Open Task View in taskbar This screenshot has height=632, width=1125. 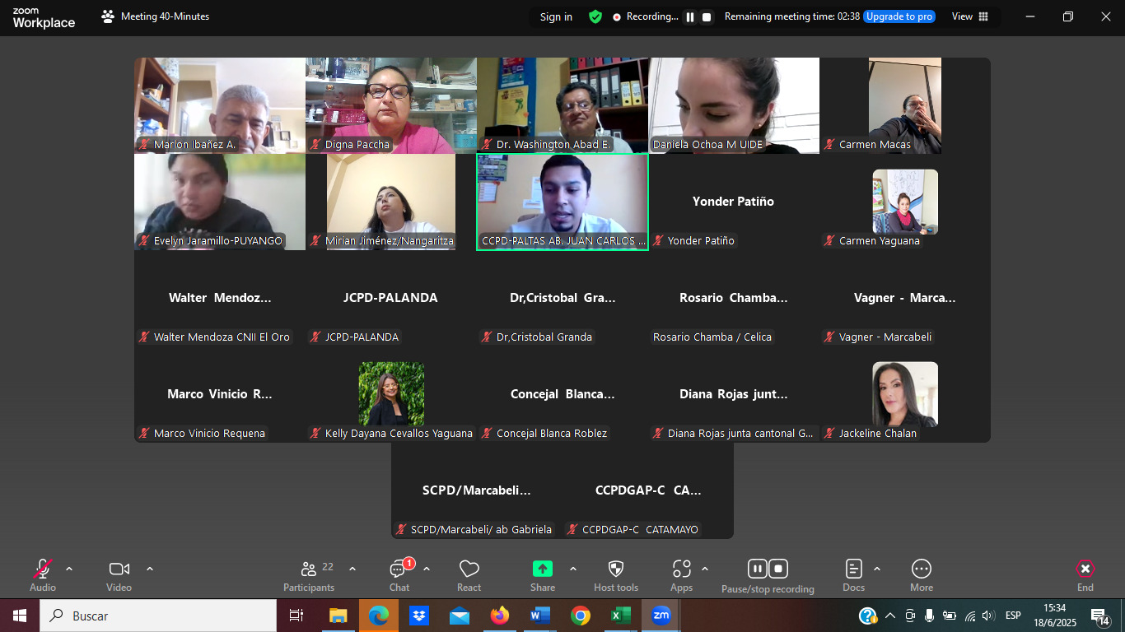[296, 616]
